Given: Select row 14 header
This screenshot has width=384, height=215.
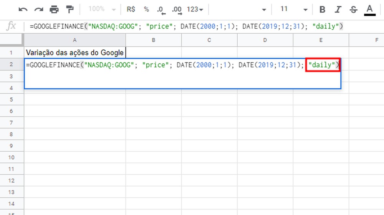Looking at the screenshot, I should coord(11,204).
